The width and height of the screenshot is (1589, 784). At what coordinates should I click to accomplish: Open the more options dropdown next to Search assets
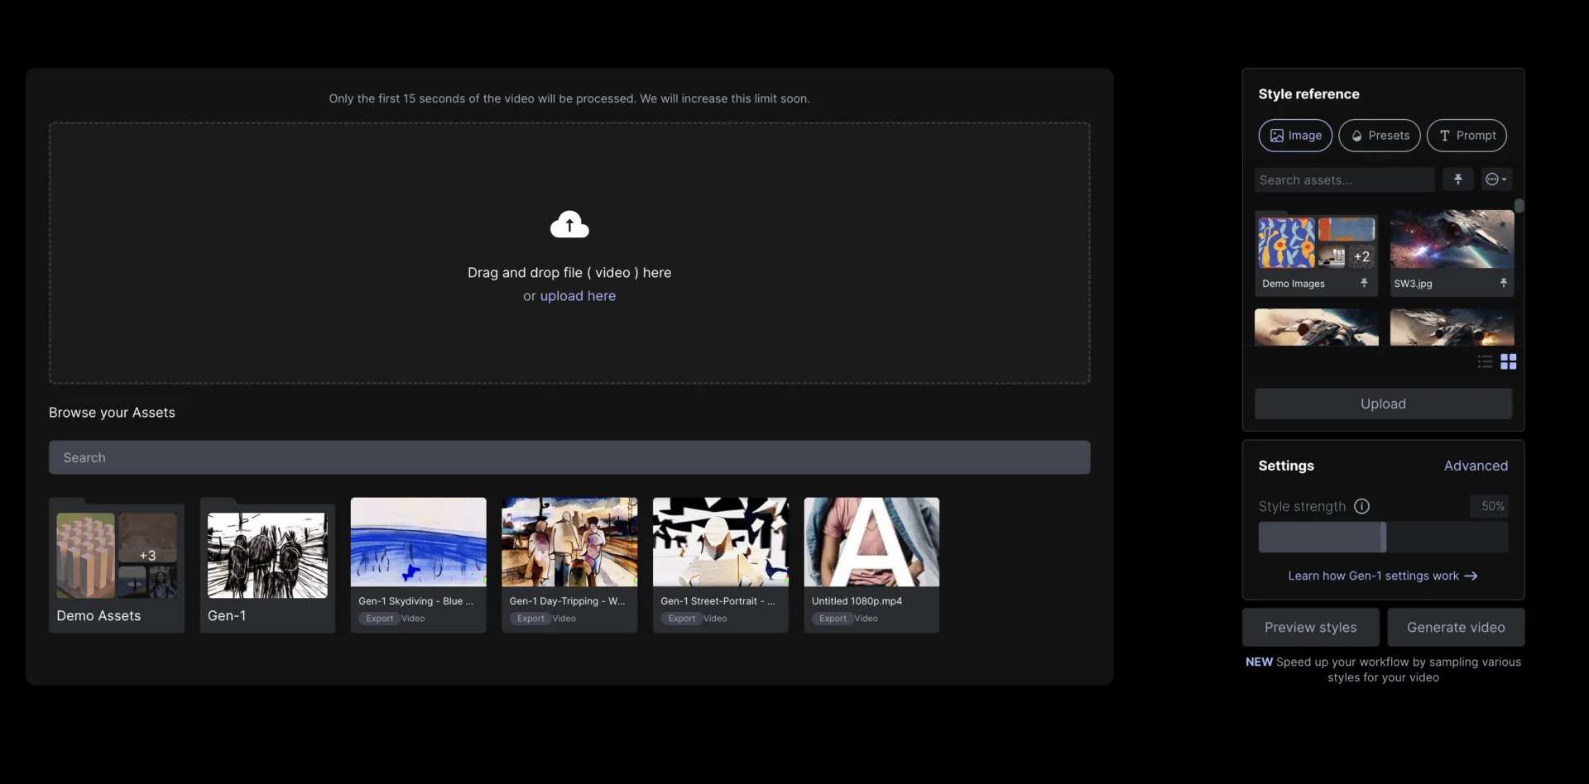tap(1496, 179)
